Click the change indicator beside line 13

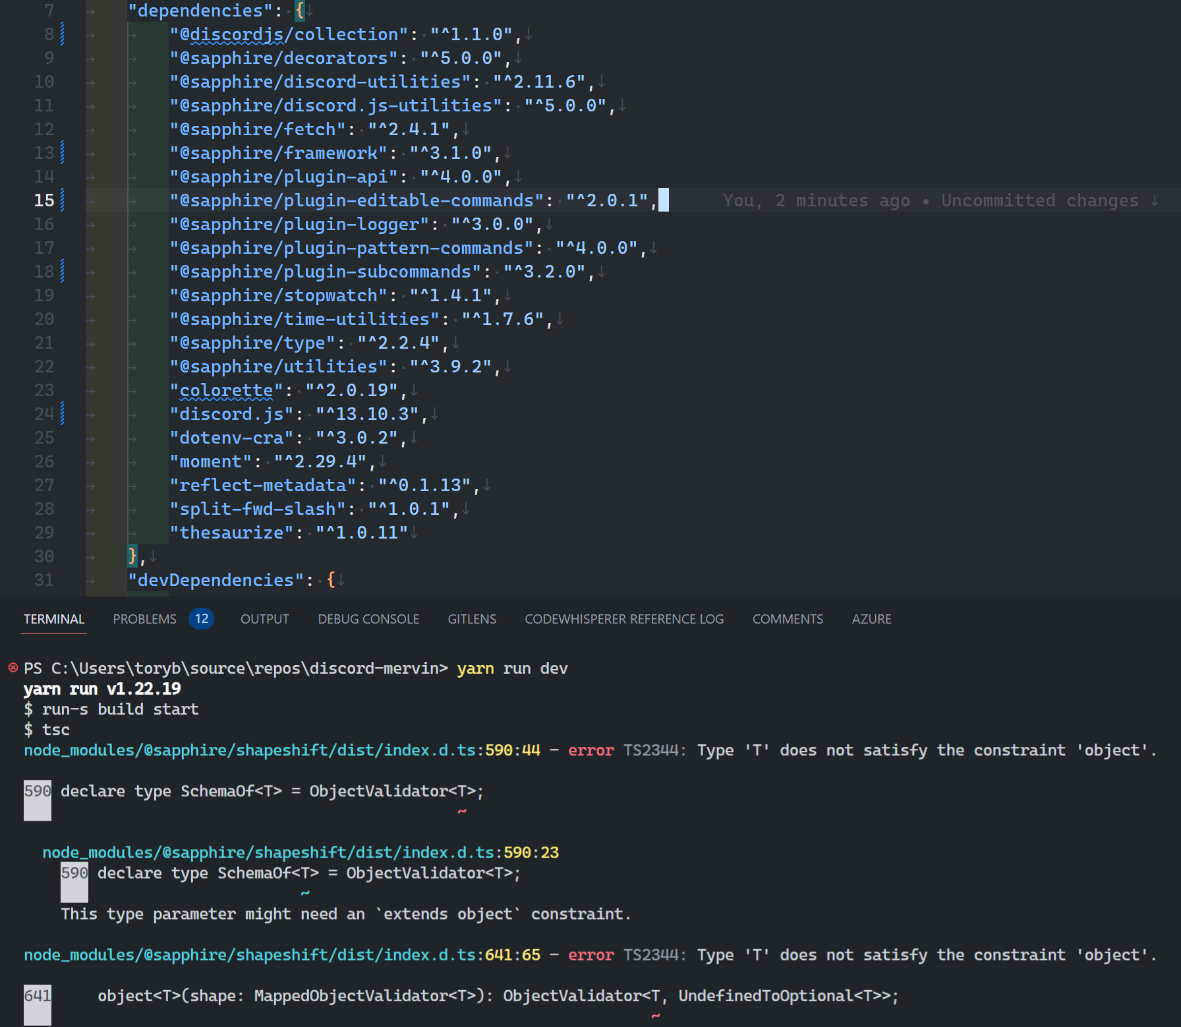coord(61,152)
